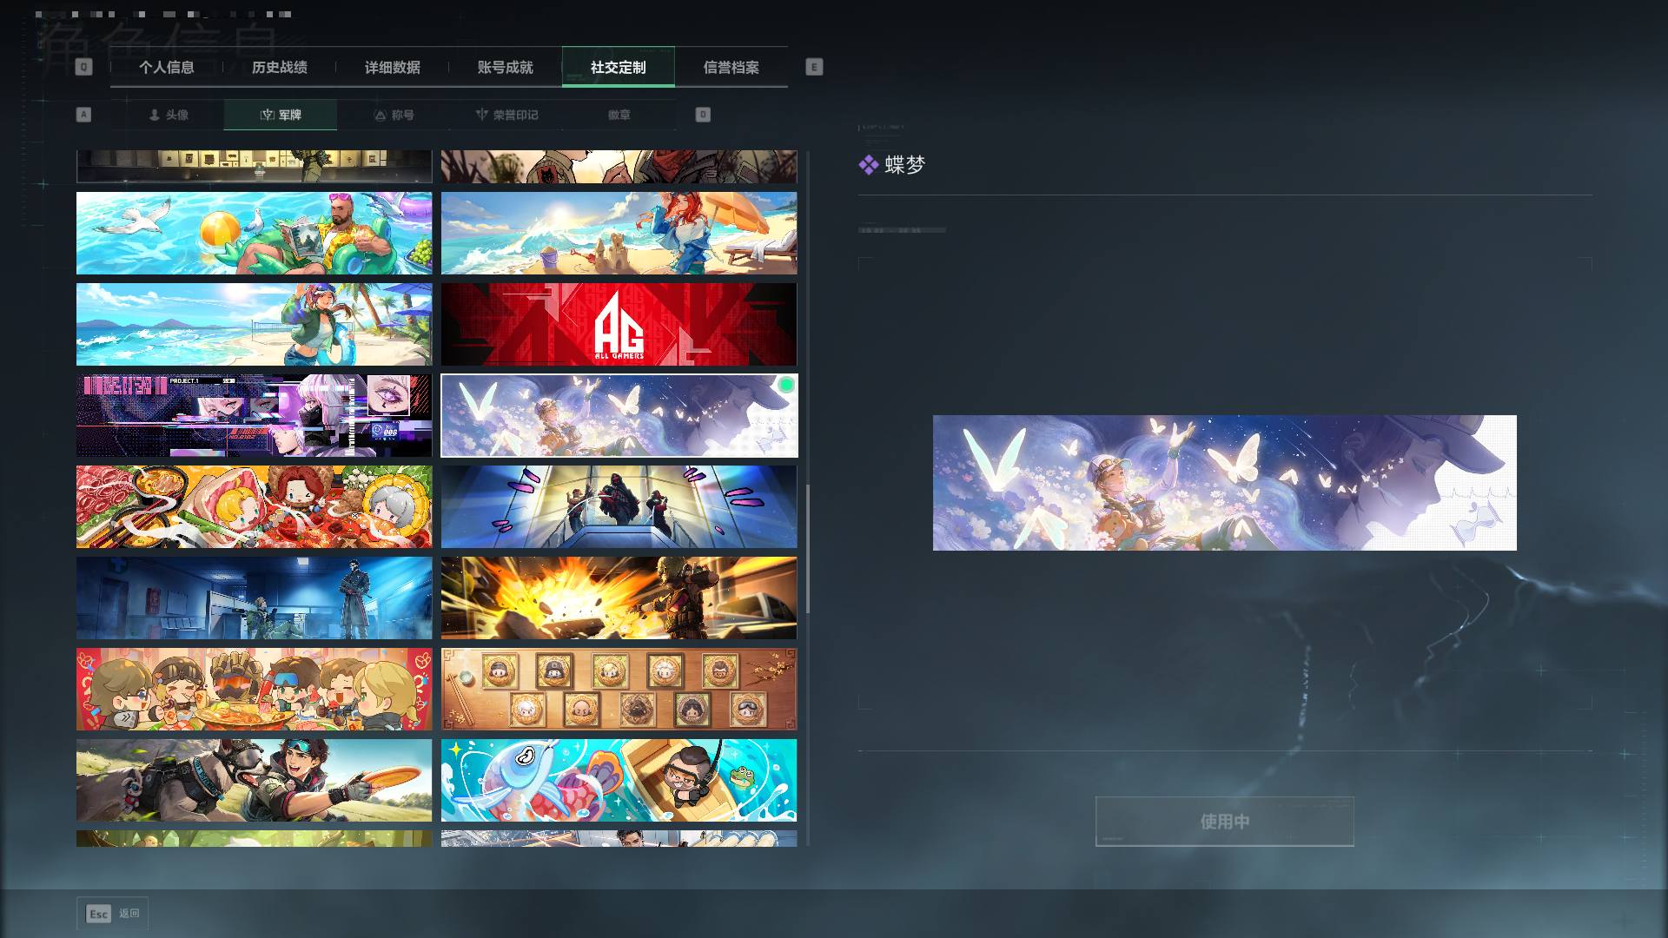
Task: Select the orange explosion soldier banner
Action: [619, 598]
